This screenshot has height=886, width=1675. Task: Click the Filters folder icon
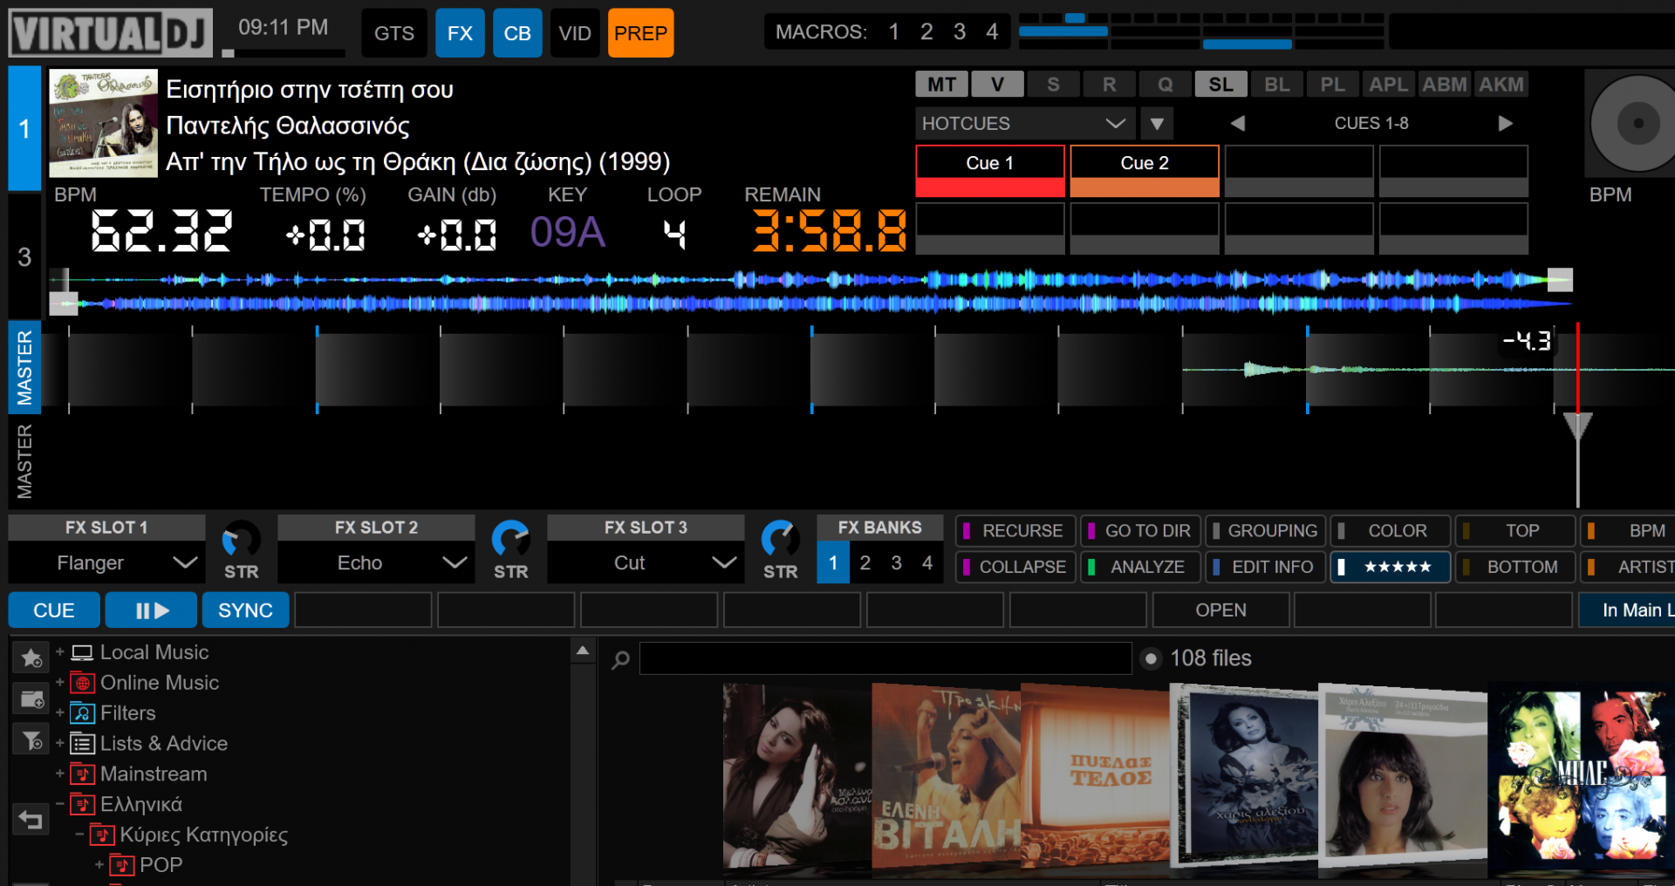point(82,713)
